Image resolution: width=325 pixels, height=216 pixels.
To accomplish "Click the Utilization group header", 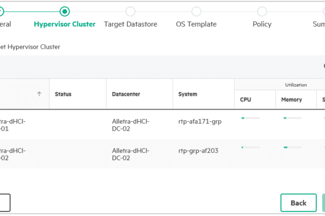I will [296, 85].
